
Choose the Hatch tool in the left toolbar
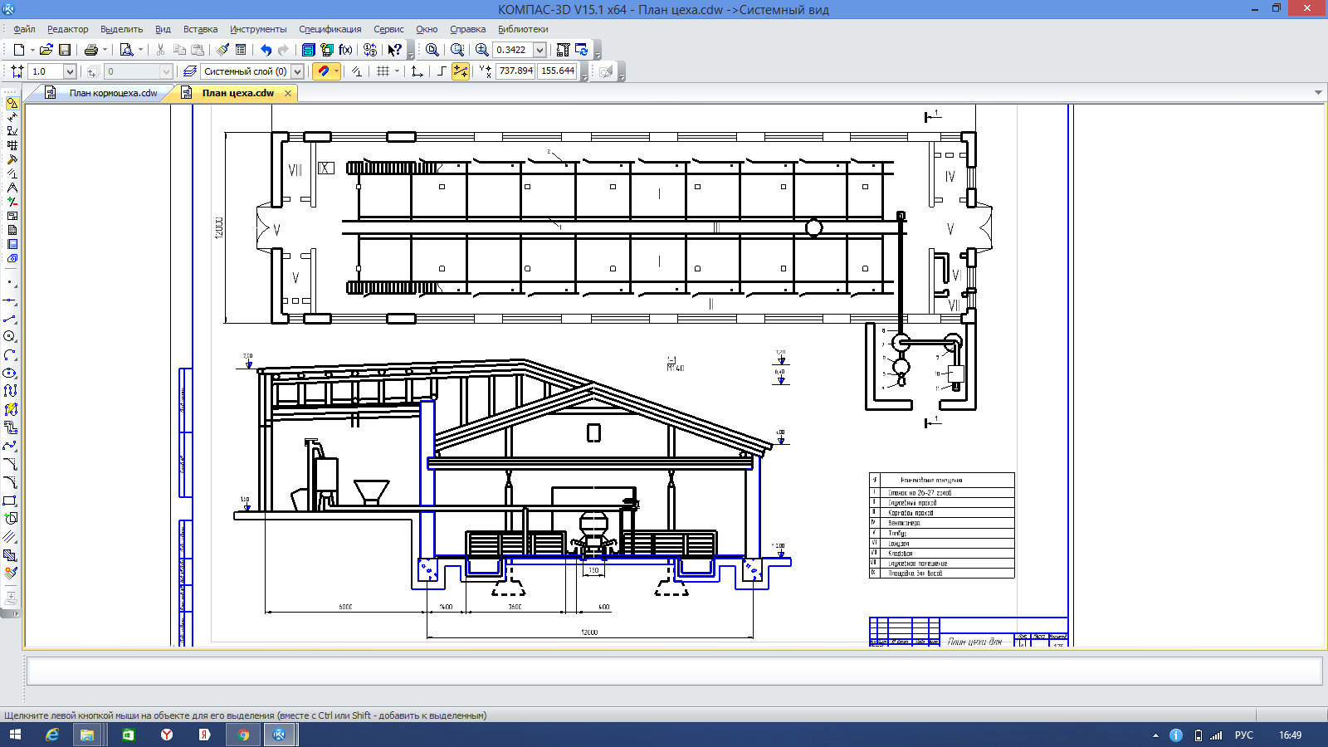10,555
